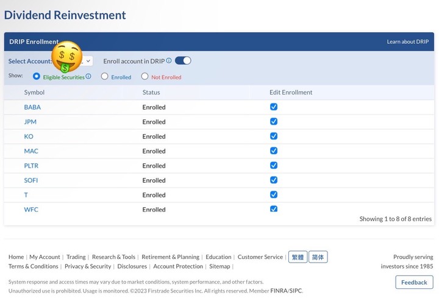Toggle the Enroll account in DRIP switch

point(183,61)
